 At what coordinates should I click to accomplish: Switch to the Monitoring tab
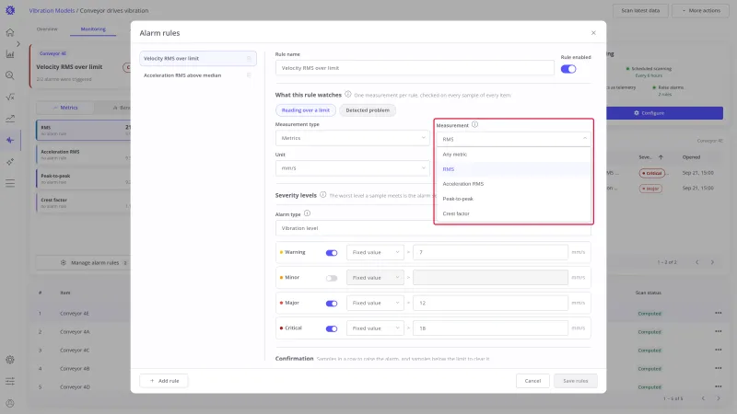pos(93,29)
